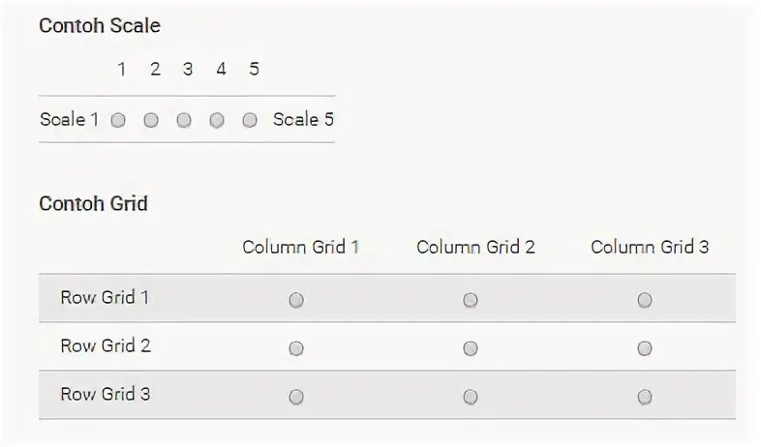Choose Column Grid 1 for Row Grid 2

(296, 348)
